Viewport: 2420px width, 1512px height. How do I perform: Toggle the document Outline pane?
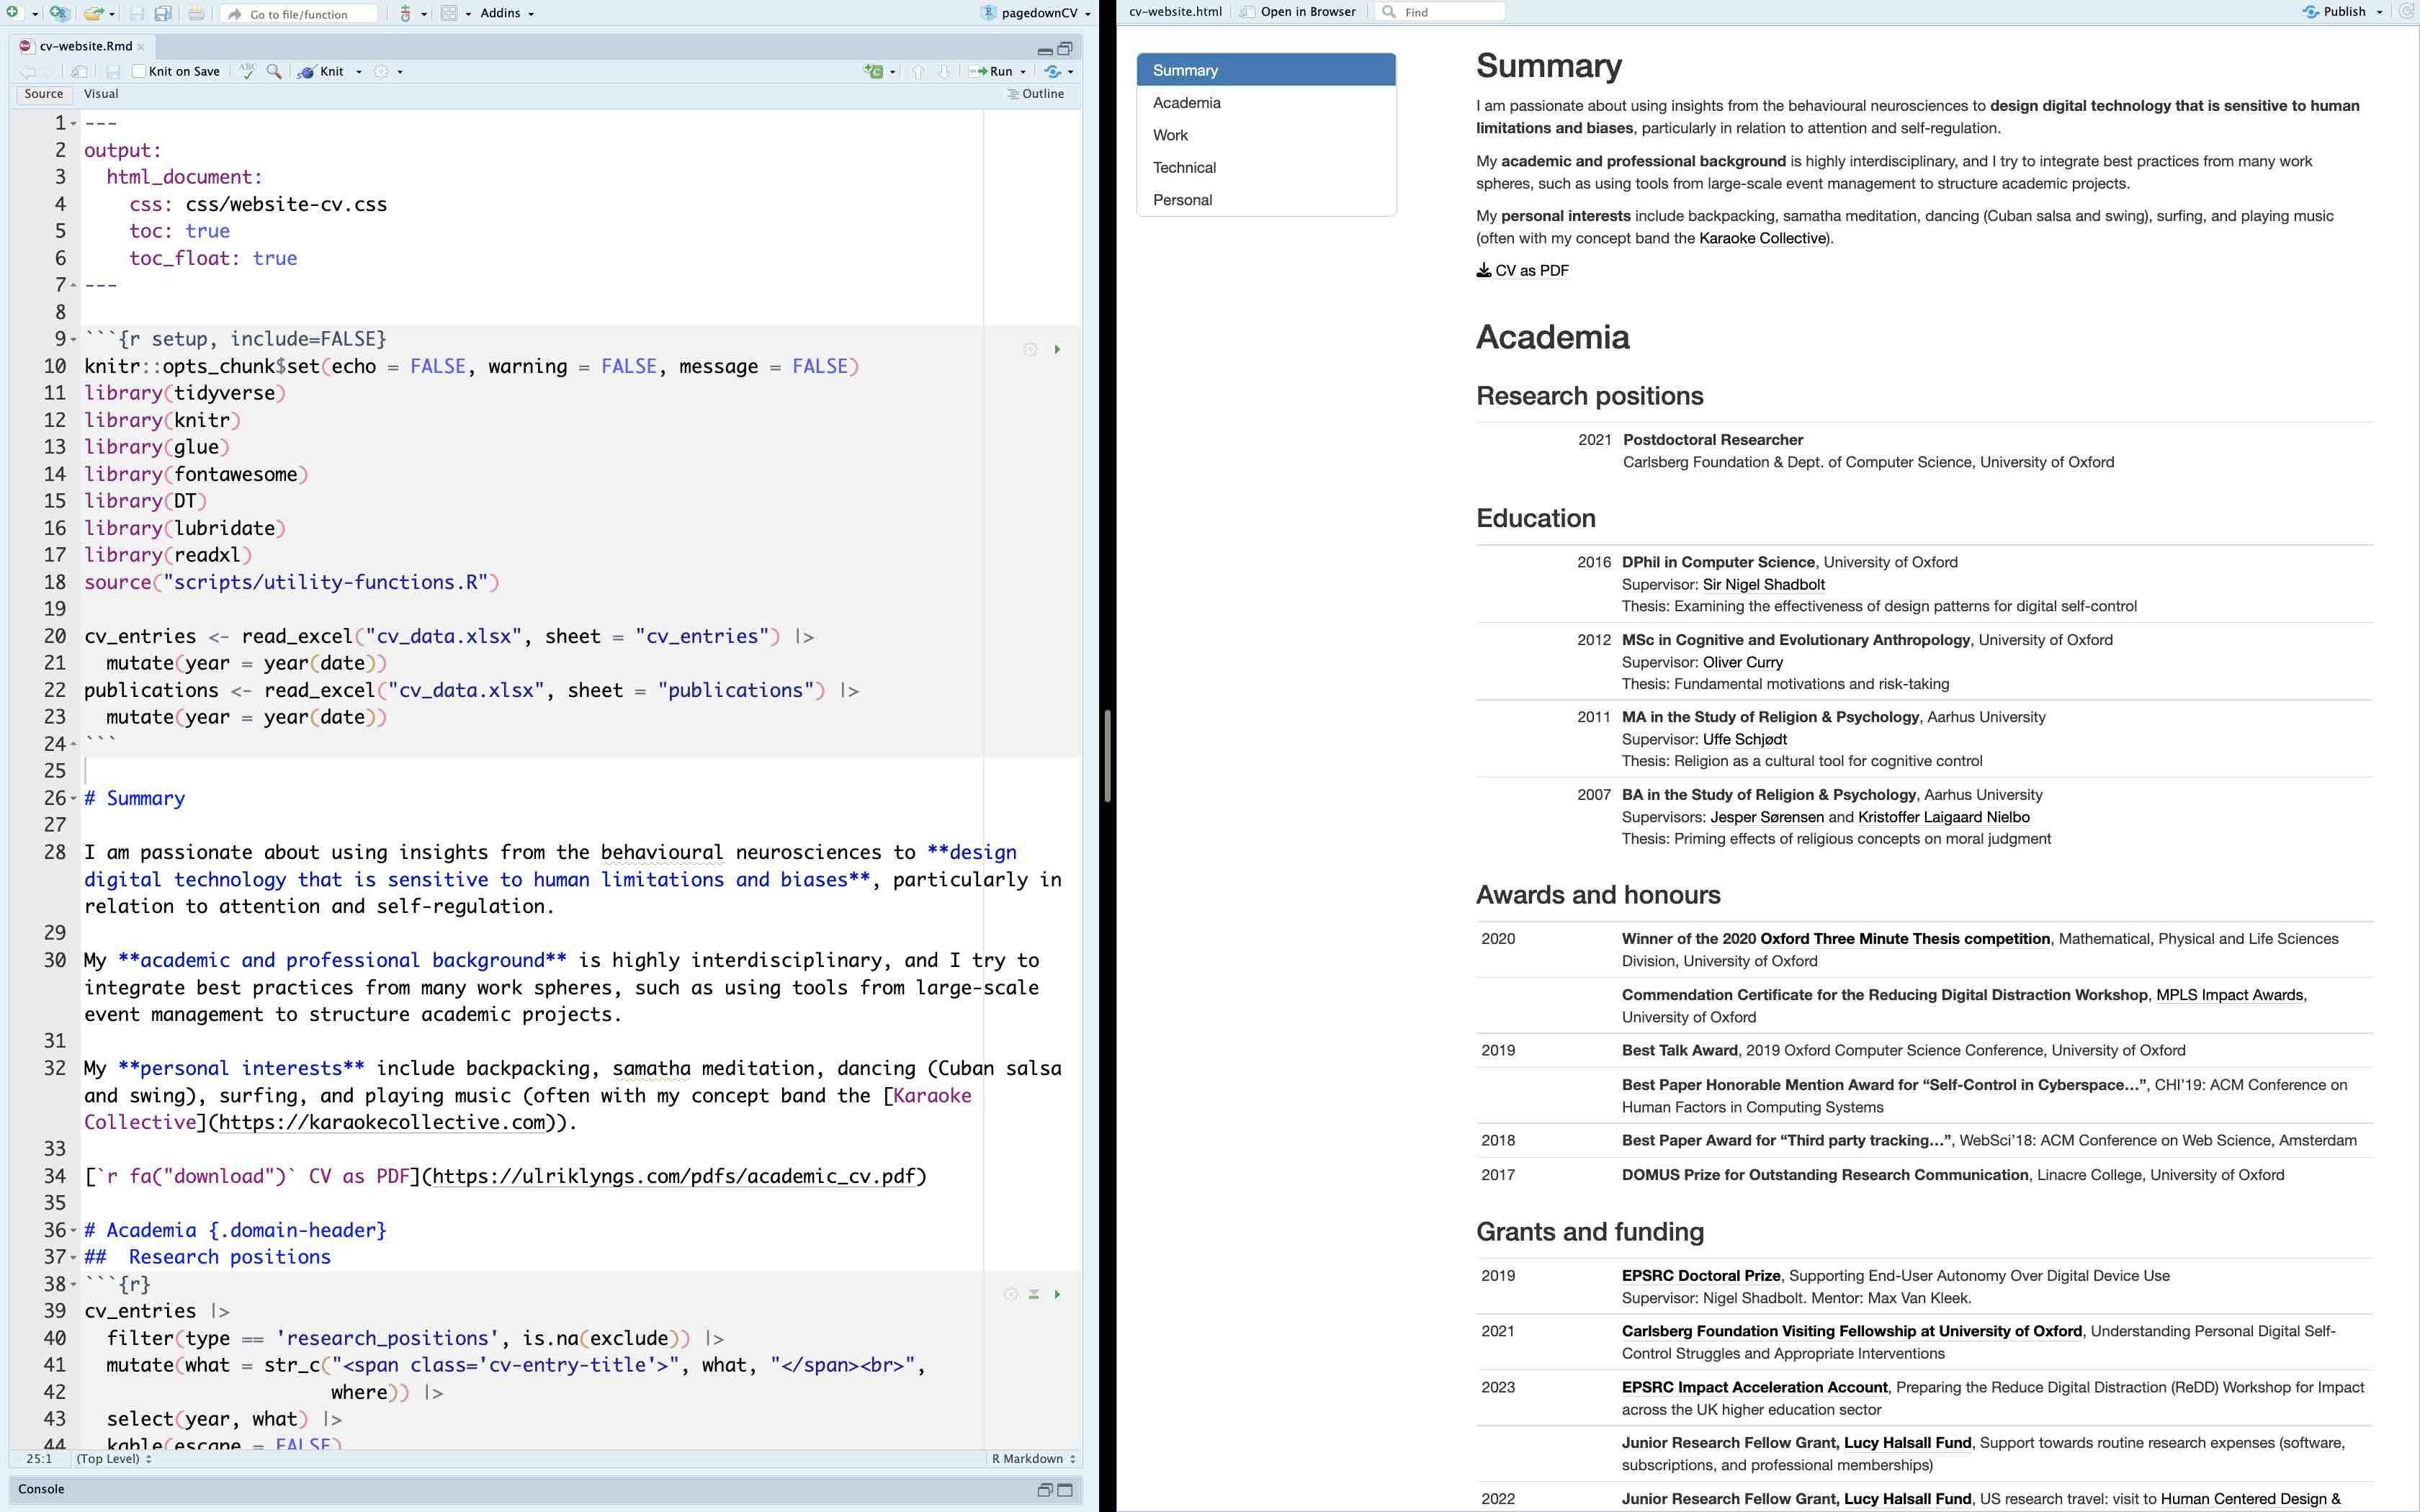click(x=1036, y=94)
